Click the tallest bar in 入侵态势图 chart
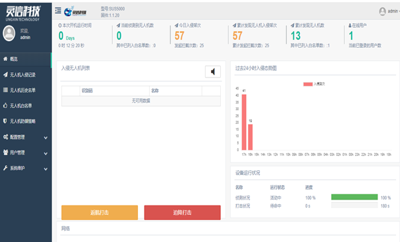400x242 pixels. click(x=244, y=122)
